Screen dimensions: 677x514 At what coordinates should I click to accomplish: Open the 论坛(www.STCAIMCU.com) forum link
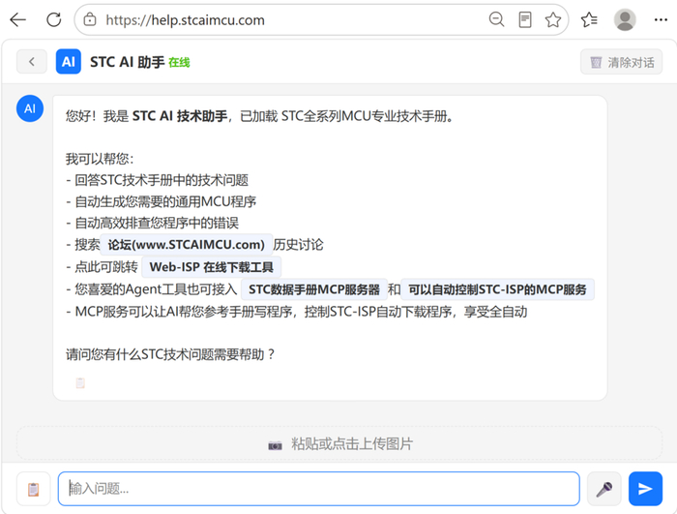point(186,245)
